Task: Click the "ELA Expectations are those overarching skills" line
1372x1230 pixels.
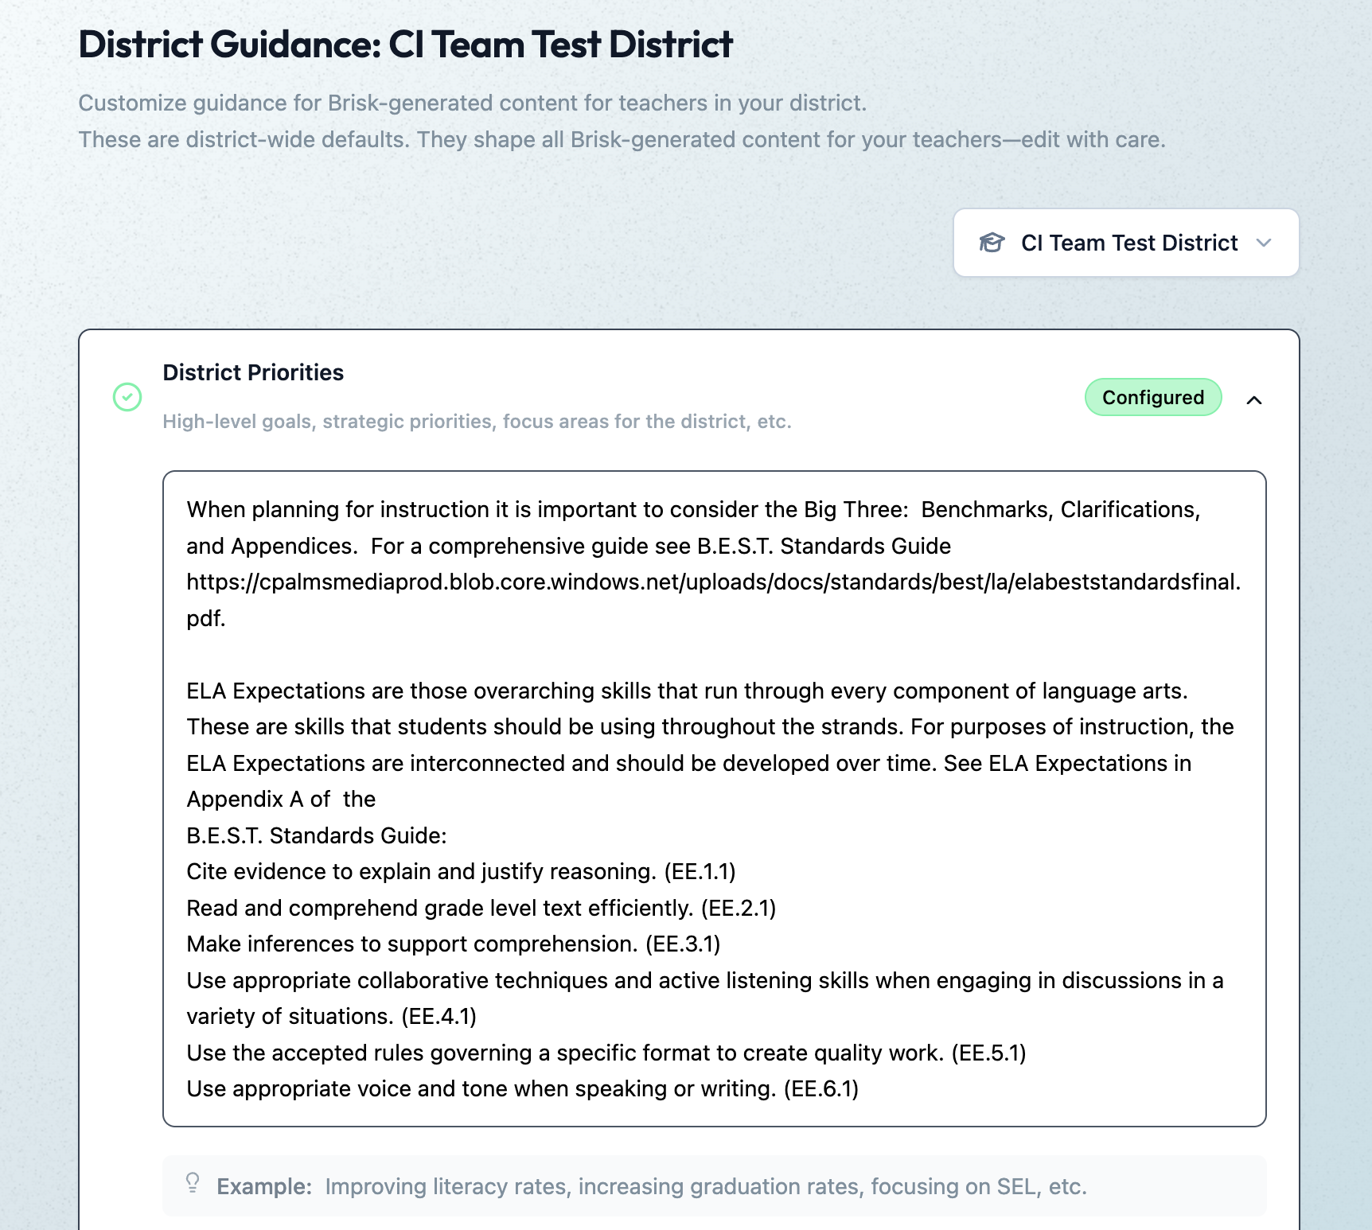Action: point(687,691)
